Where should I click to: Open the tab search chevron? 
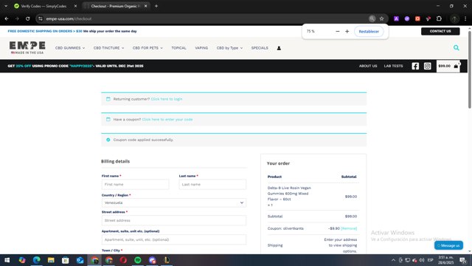(x=6, y=6)
